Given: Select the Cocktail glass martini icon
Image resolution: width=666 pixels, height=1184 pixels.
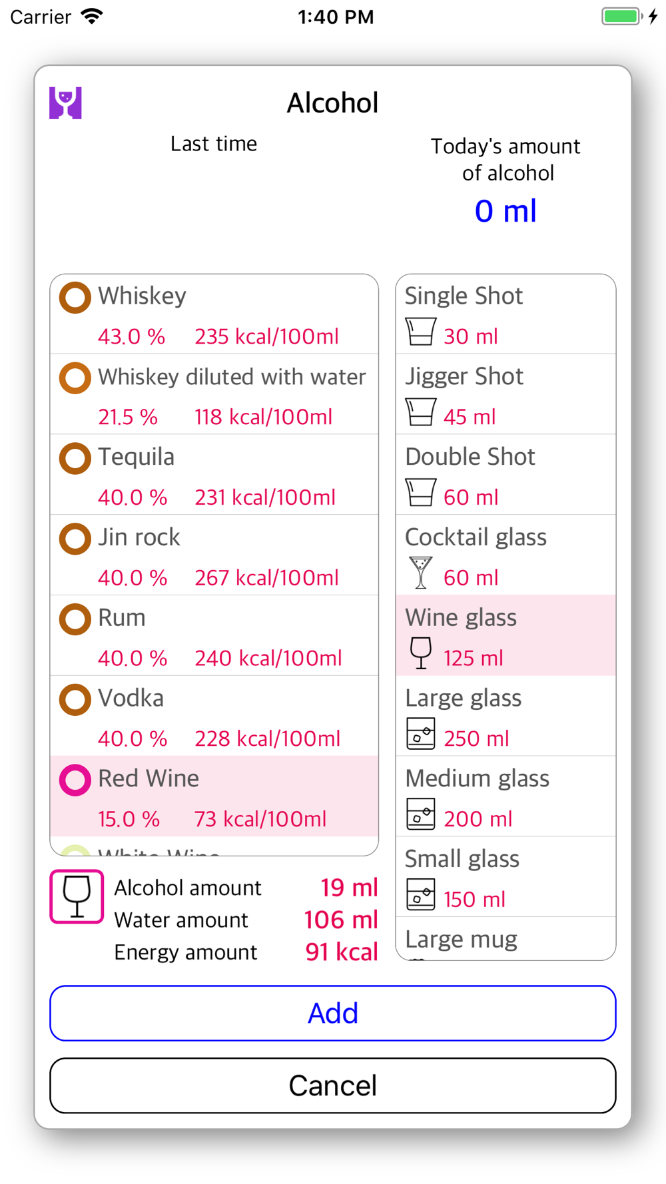Looking at the screenshot, I should tap(421, 573).
